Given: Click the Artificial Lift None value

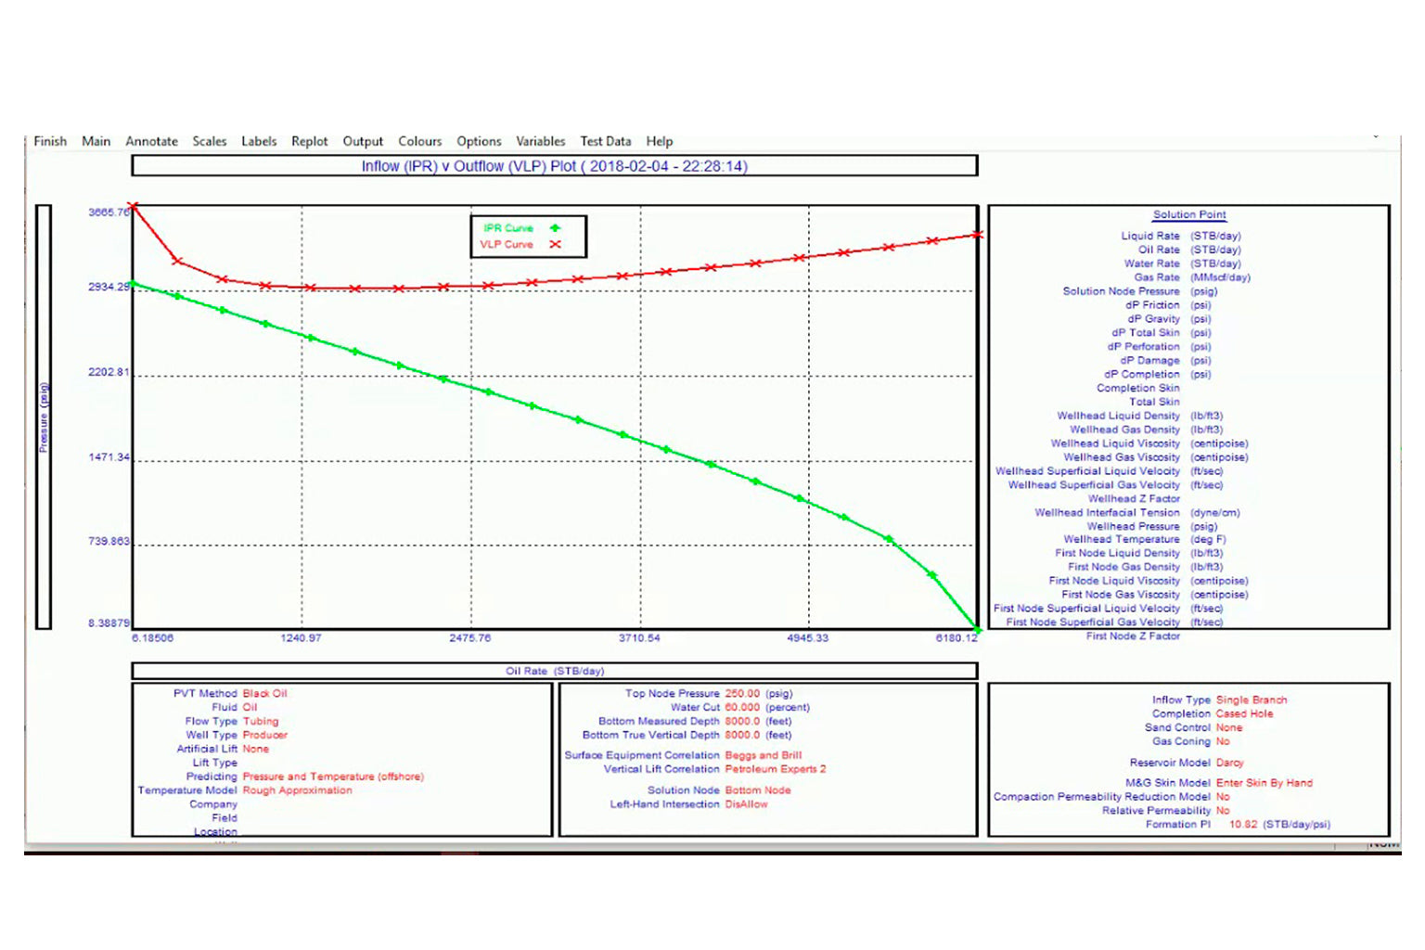Looking at the screenshot, I should tap(256, 750).
